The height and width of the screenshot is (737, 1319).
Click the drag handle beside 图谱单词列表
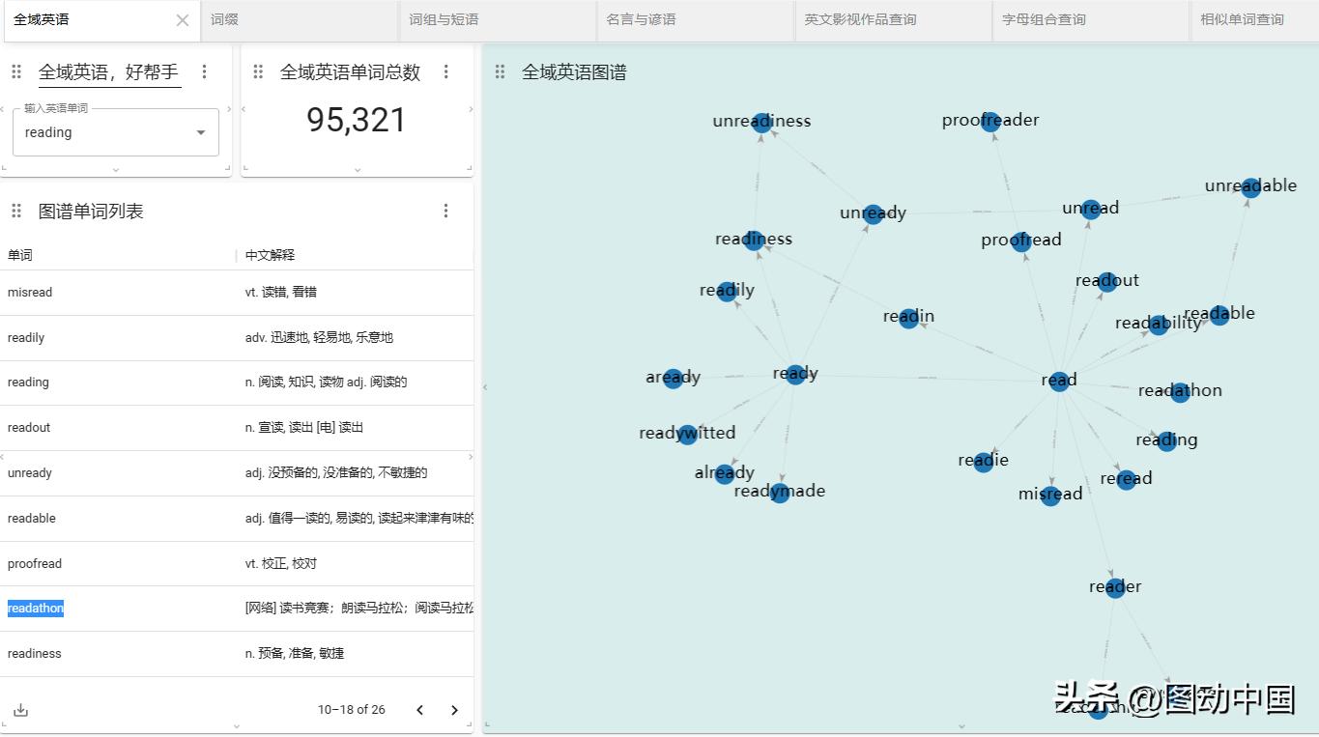(15, 211)
